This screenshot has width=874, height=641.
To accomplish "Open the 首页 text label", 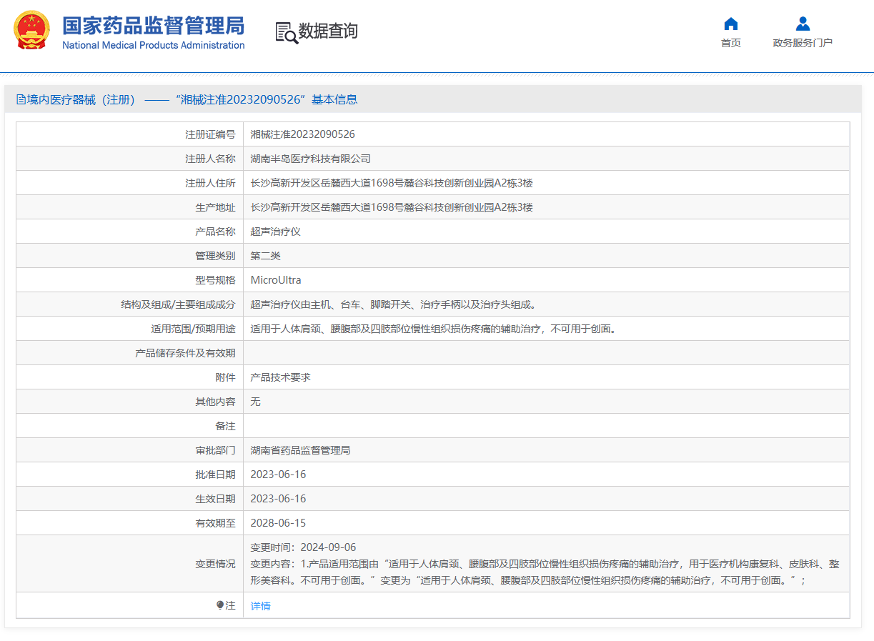I will click(x=730, y=43).
